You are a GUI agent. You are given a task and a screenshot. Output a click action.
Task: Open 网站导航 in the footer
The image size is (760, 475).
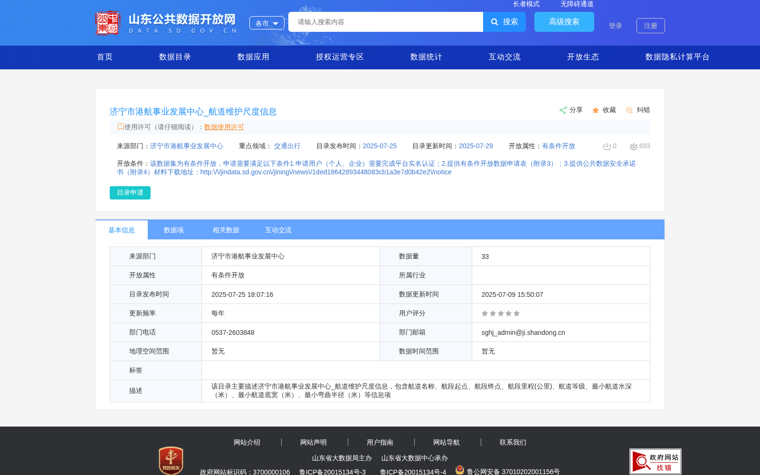click(446, 442)
